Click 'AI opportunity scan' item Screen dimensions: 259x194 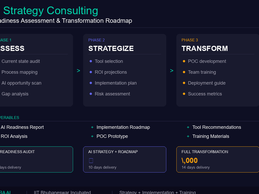pyautogui.click(x=21, y=83)
